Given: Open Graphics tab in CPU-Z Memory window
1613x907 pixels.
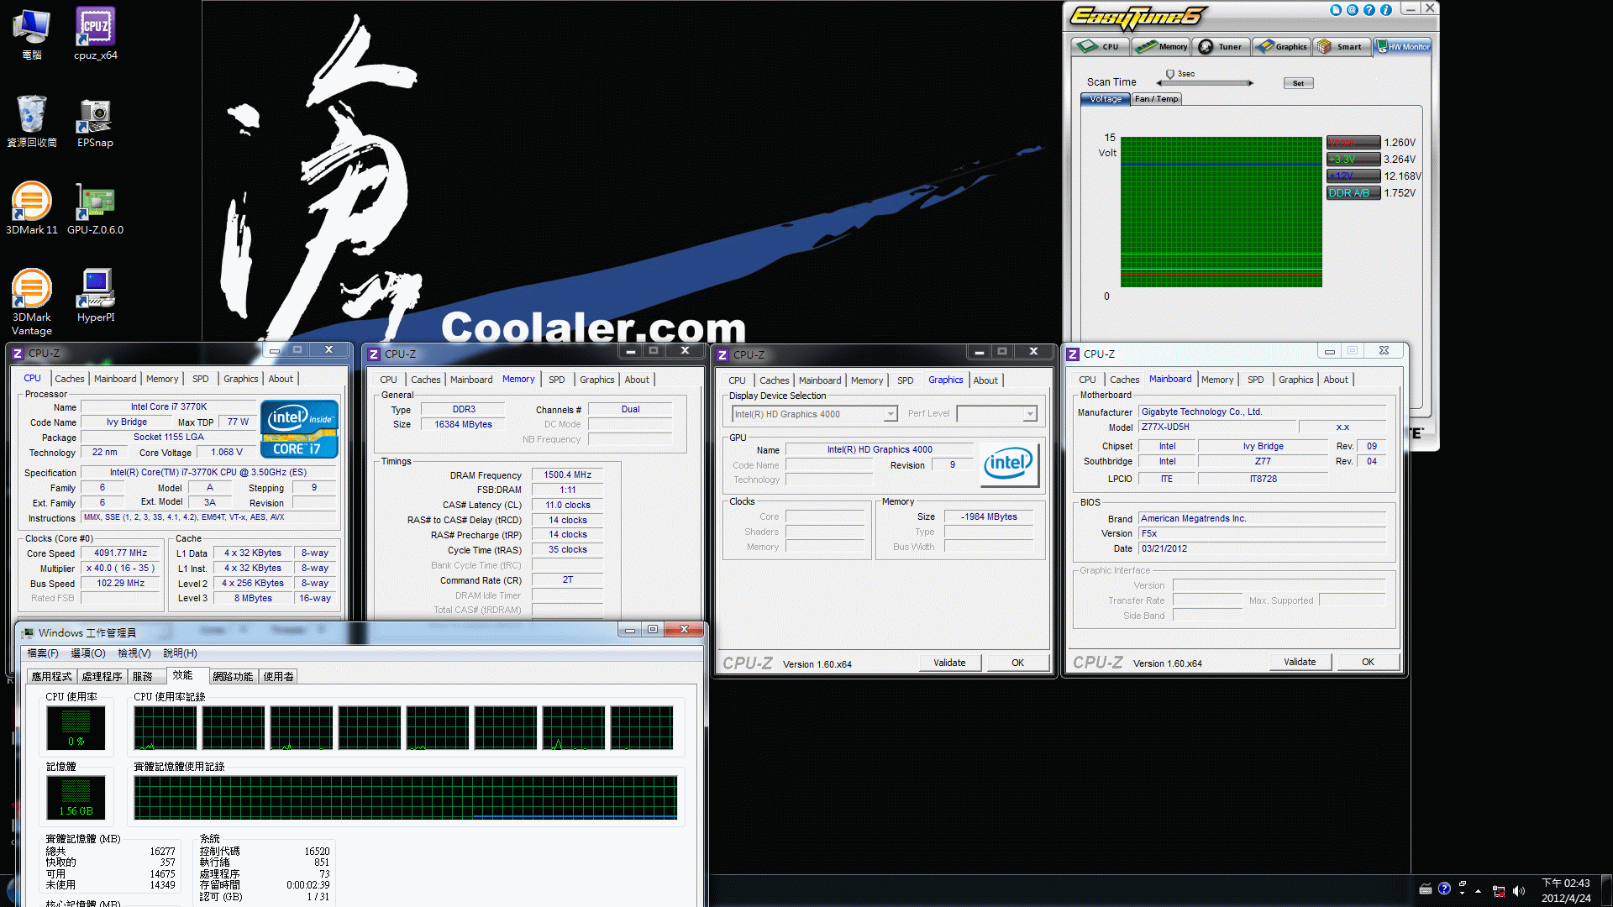Looking at the screenshot, I should click(x=597, y=380).
